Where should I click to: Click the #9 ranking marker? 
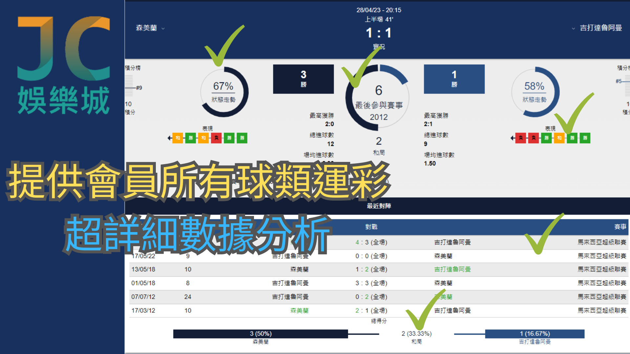coord(139,88)
